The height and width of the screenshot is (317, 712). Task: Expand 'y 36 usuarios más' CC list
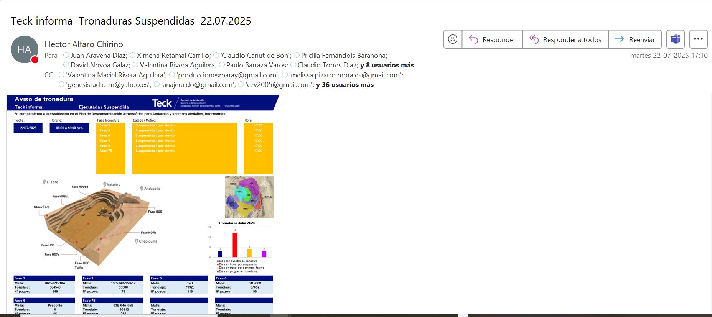tap(345, 85)
